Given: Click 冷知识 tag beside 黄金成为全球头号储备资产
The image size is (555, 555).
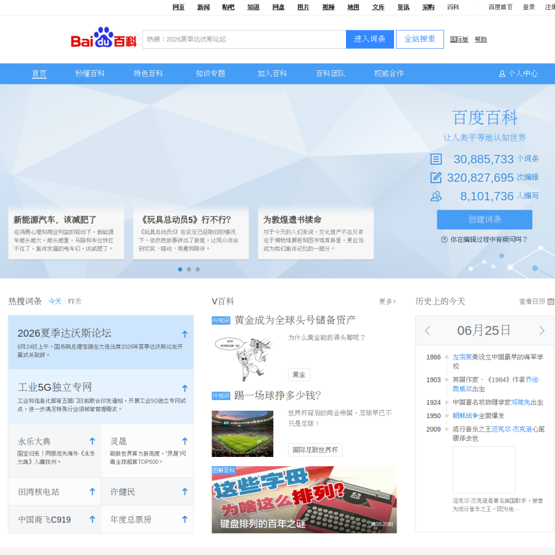Looking at the screenshot, I should [221, 320].
